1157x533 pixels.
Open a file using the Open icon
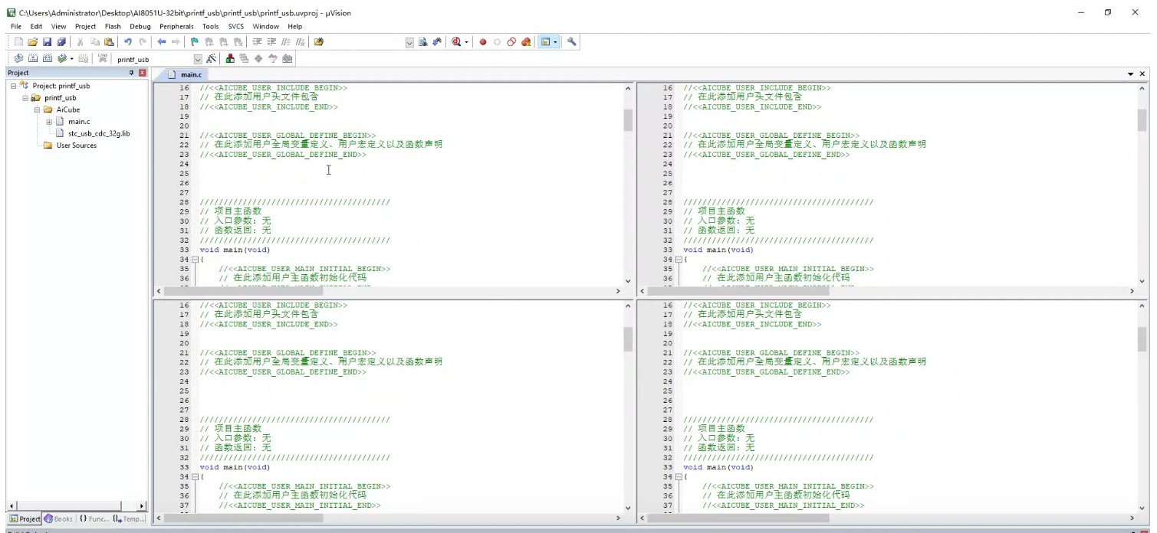point(32,42)
